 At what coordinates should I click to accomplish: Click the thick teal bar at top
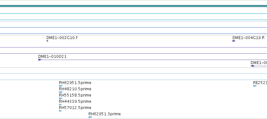tap(134, 6)
